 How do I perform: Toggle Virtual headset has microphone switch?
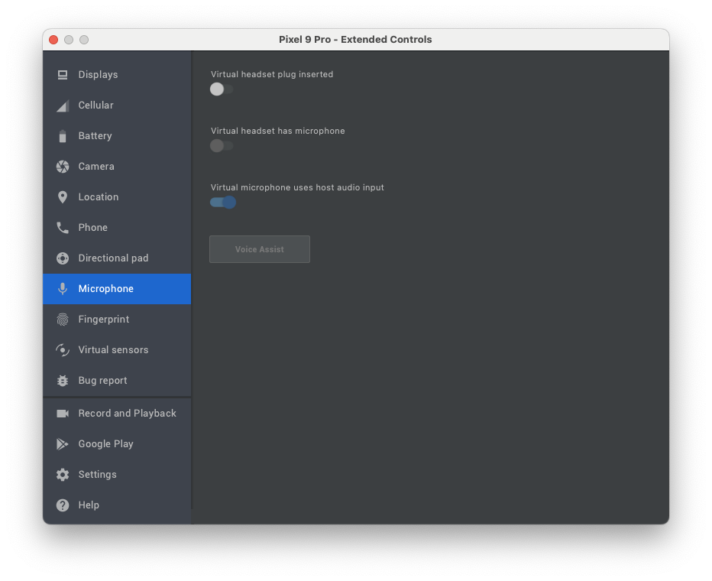(222, 146)
